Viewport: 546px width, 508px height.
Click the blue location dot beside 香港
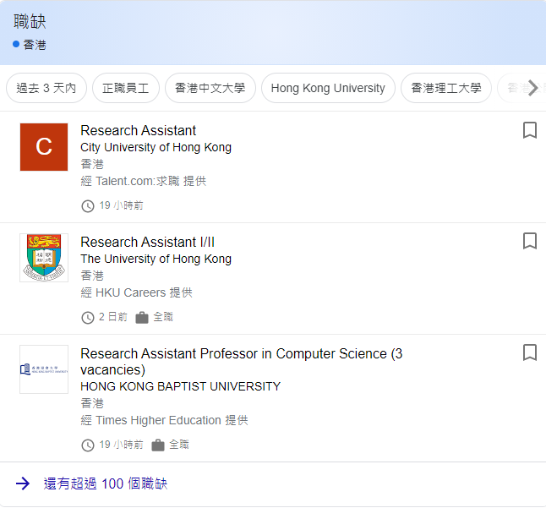point(16,44)
